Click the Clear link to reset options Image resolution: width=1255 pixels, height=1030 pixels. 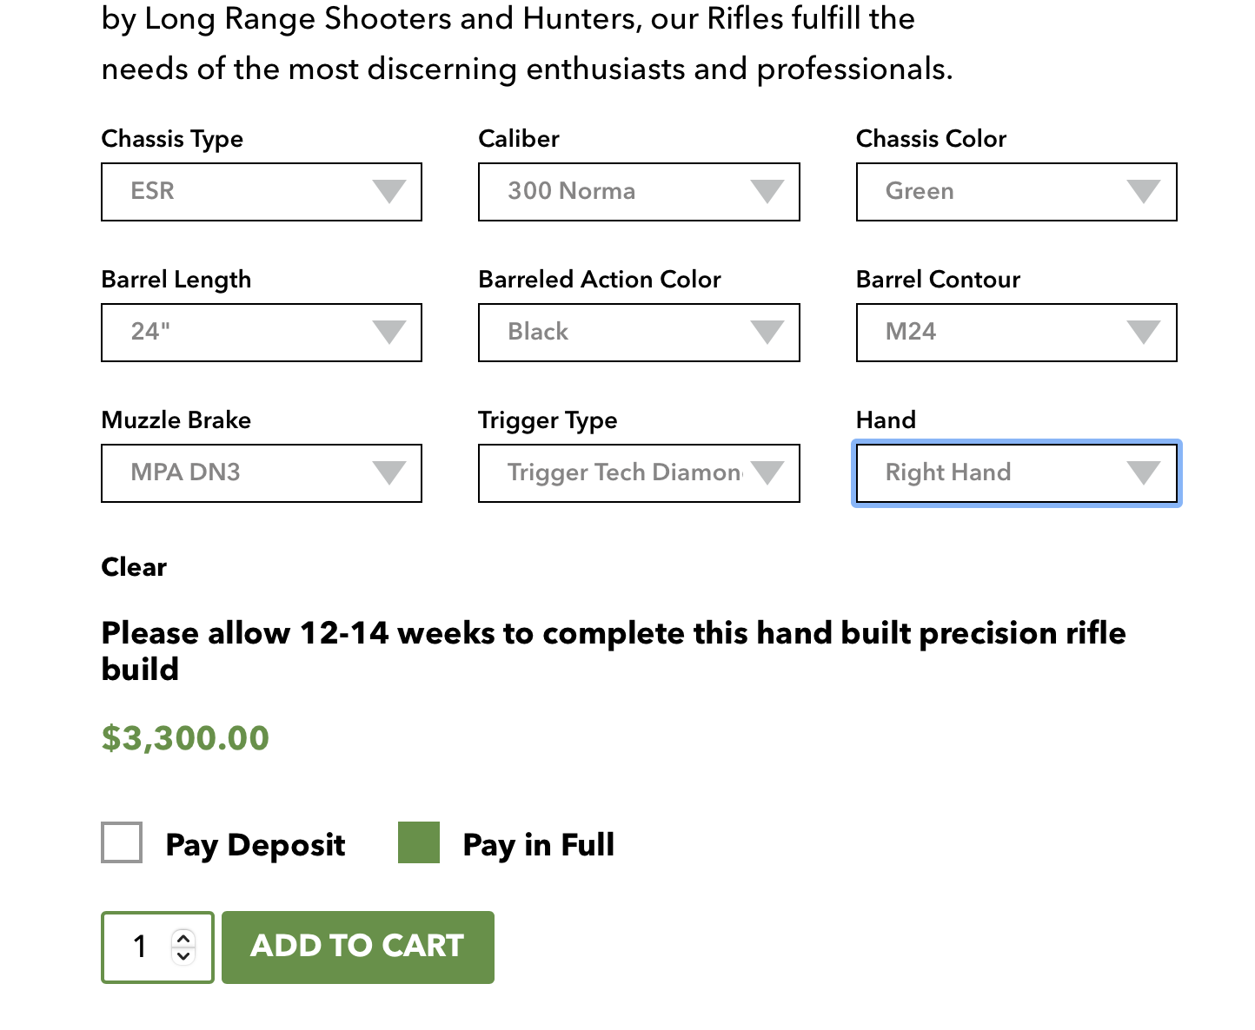134,567
